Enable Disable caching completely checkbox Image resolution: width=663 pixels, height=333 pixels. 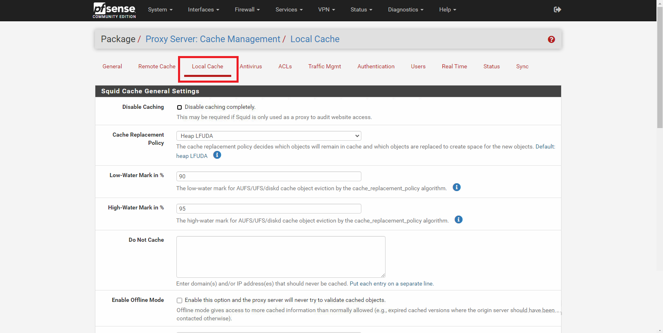coord(179,107)
